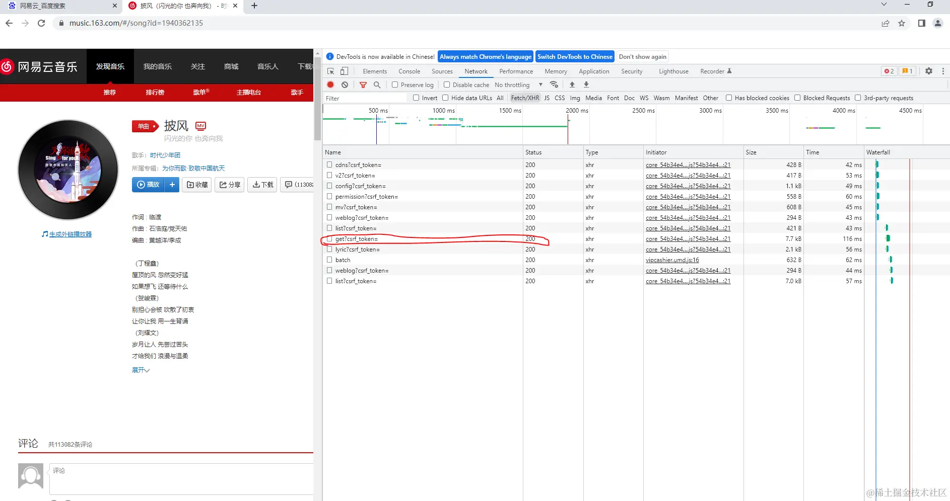Open the Application tab

click(x=594, y=71)
